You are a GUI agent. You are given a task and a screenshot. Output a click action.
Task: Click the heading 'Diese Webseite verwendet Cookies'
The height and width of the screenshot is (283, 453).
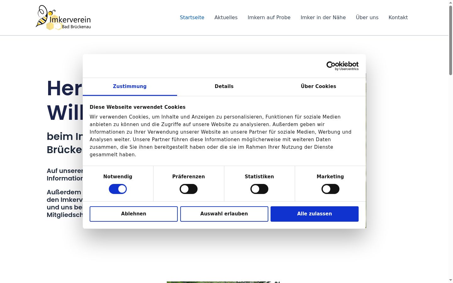[137, 107]
